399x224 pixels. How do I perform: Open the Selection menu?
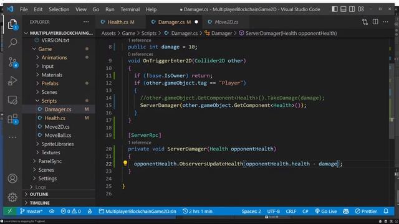[59, 9]
